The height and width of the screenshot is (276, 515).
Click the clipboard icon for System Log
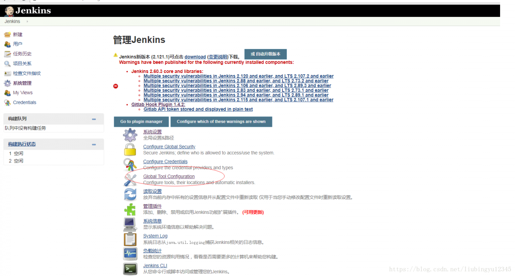[130, 239]
